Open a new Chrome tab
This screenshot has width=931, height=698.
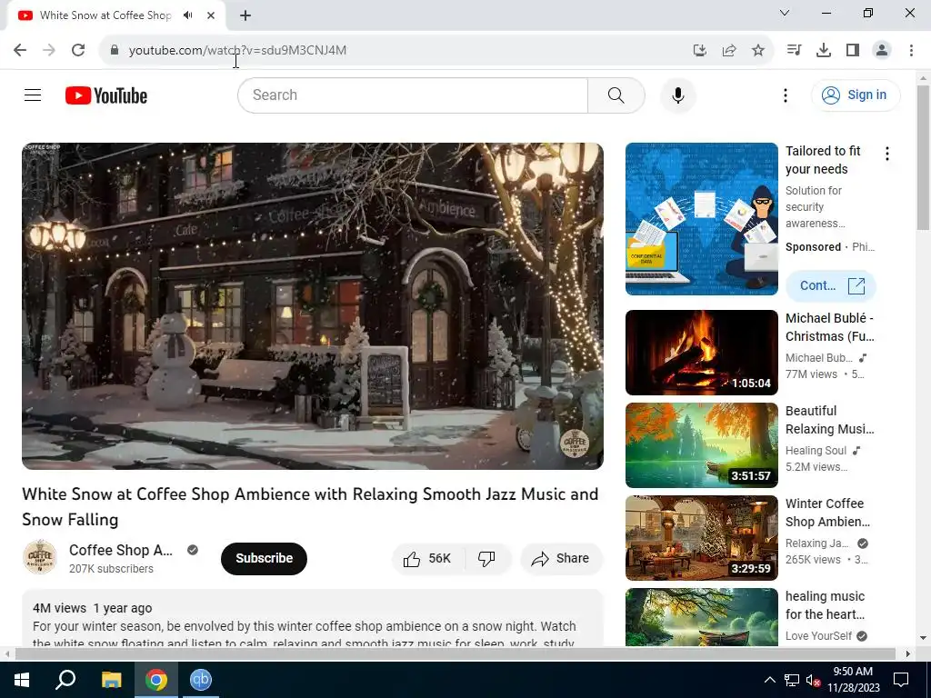tap(245, 15)
